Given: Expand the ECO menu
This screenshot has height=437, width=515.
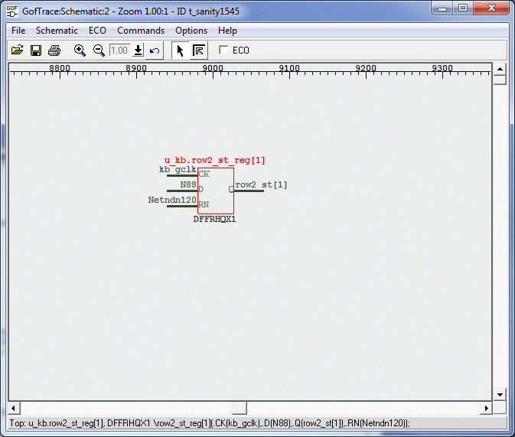Looking at the screenshot, I should click(x=97, y=31).
